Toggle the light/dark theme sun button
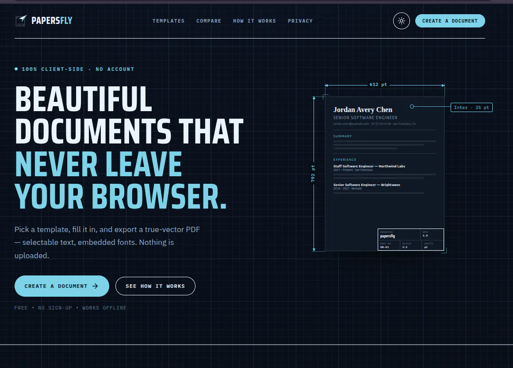Image resolution: width=513 pixels, height=368 pixels. pyautogui.click(x=402, y=21)
